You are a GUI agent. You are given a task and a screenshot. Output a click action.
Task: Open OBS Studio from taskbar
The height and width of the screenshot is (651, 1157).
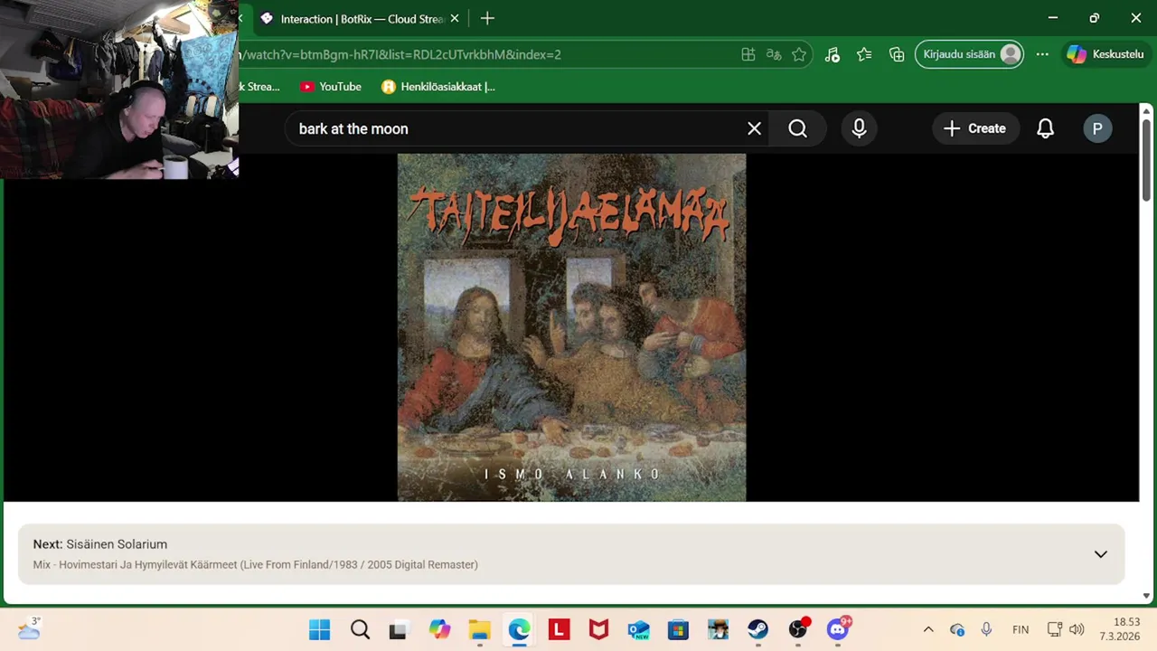pos(797,629)
